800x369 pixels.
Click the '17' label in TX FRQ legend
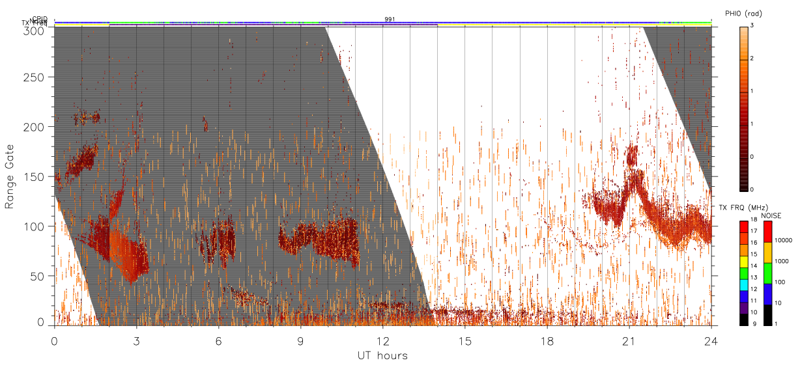pyautogui.click(x=755, y=232)
